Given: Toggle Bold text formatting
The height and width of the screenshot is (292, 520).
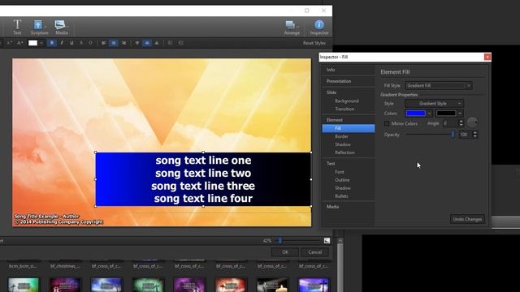Looking at the screenshot, I should [52, 43].
